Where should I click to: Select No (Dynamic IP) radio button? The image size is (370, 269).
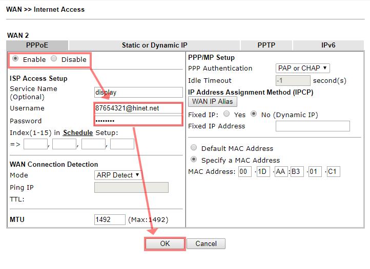click(254, 115)
